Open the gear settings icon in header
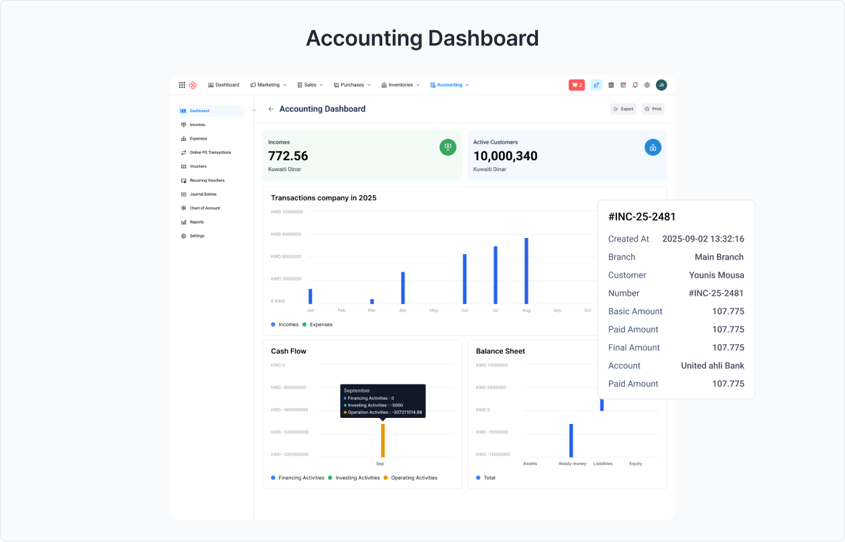 (647, 85)
